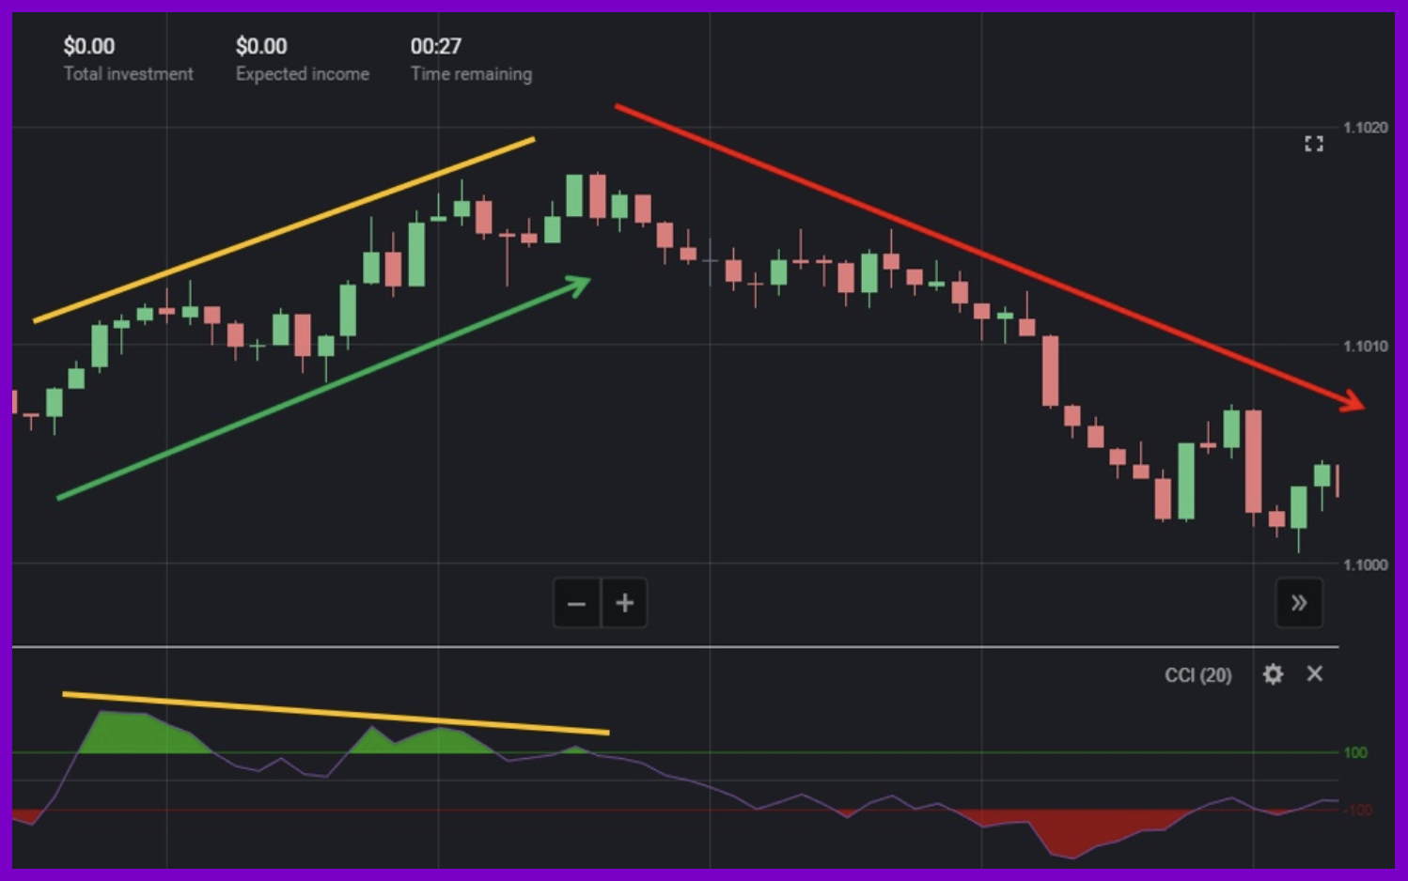Zoom out the chart with minus button
Viewport: 1408px width, 881px height.
coord(577,603)
